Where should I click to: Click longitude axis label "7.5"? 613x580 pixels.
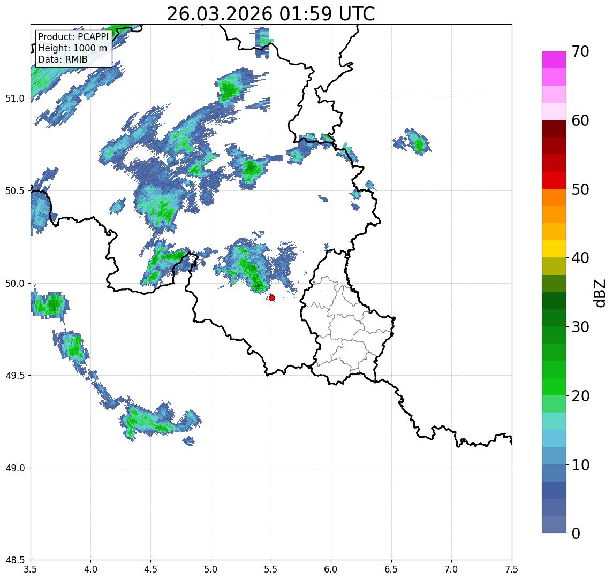point(512,569)
